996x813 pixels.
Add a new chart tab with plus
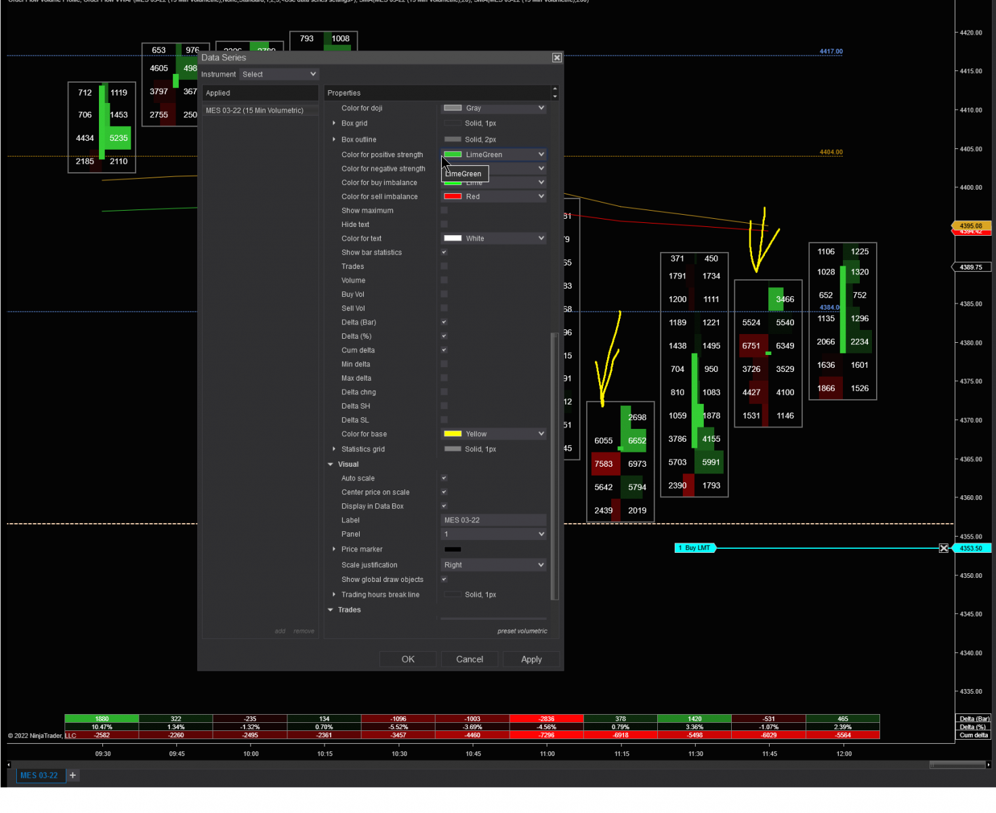point(72,775)
